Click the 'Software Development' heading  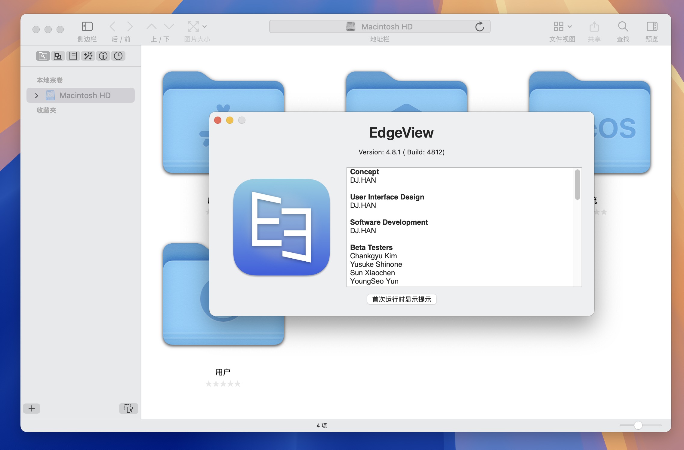(x=389, y=222)
